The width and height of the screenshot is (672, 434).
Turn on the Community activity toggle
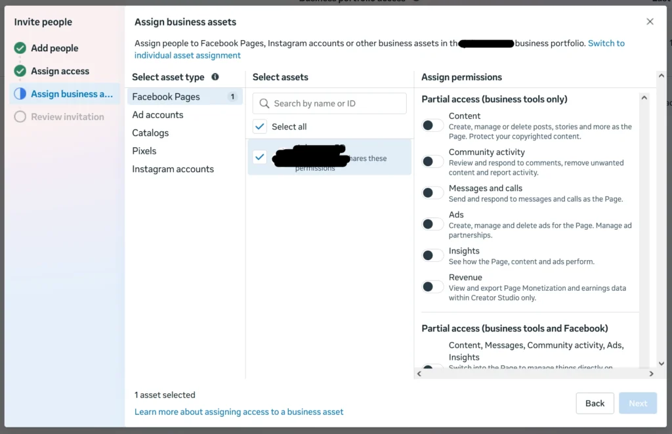point(432,161)
